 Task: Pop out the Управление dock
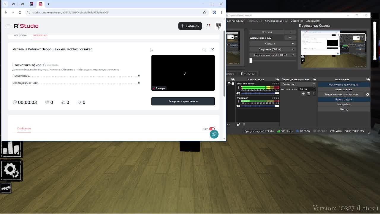click(x=368, y=79)
